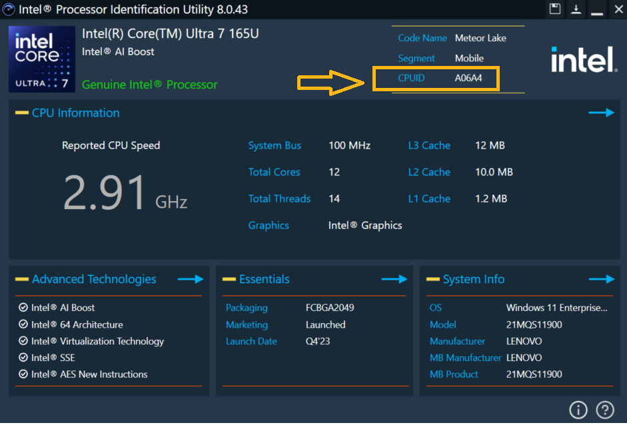627x425 pixels.
Task: Click the Launch Date label
Action: tap(251, 341)
